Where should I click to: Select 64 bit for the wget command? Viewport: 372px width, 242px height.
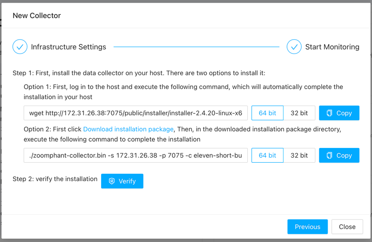[267, 113]
